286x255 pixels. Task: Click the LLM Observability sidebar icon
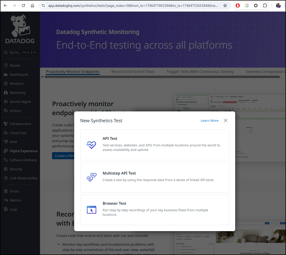[6, 178]
